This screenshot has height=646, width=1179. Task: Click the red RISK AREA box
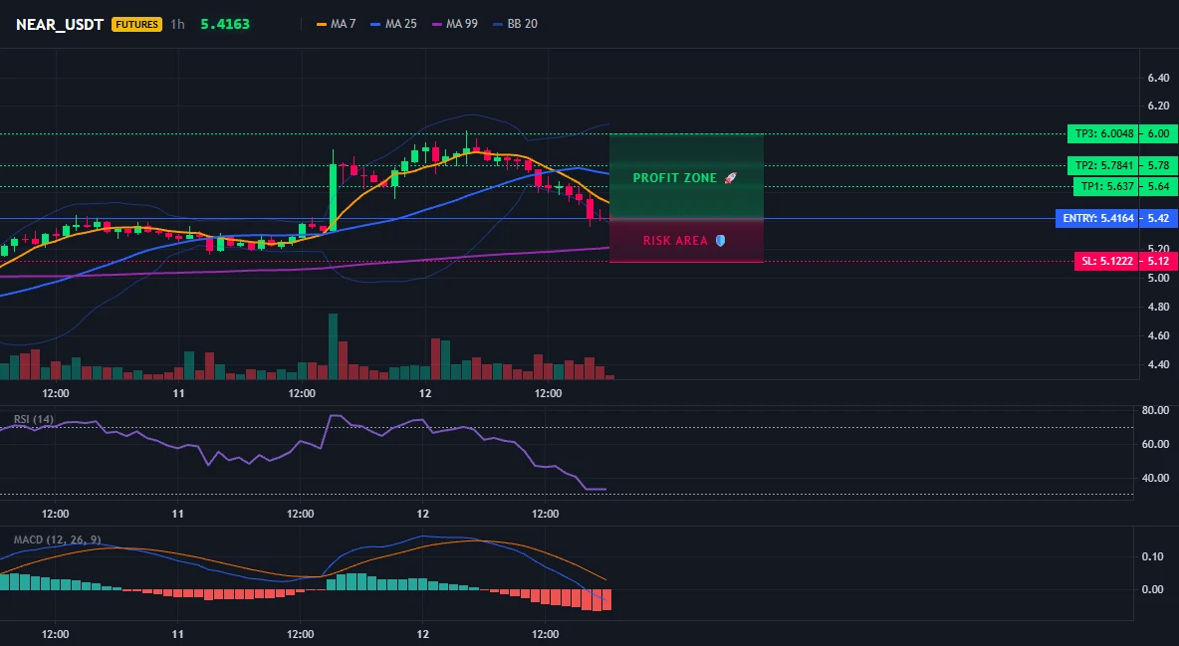(686, 241)
